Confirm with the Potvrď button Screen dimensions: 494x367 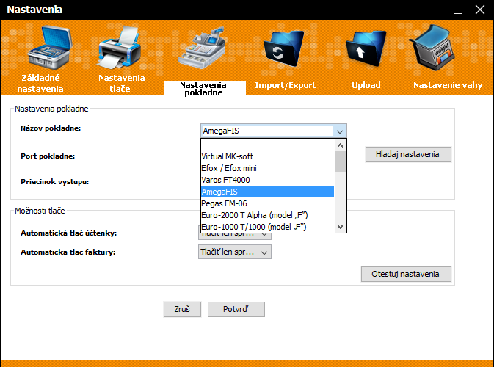coord(236,309)
